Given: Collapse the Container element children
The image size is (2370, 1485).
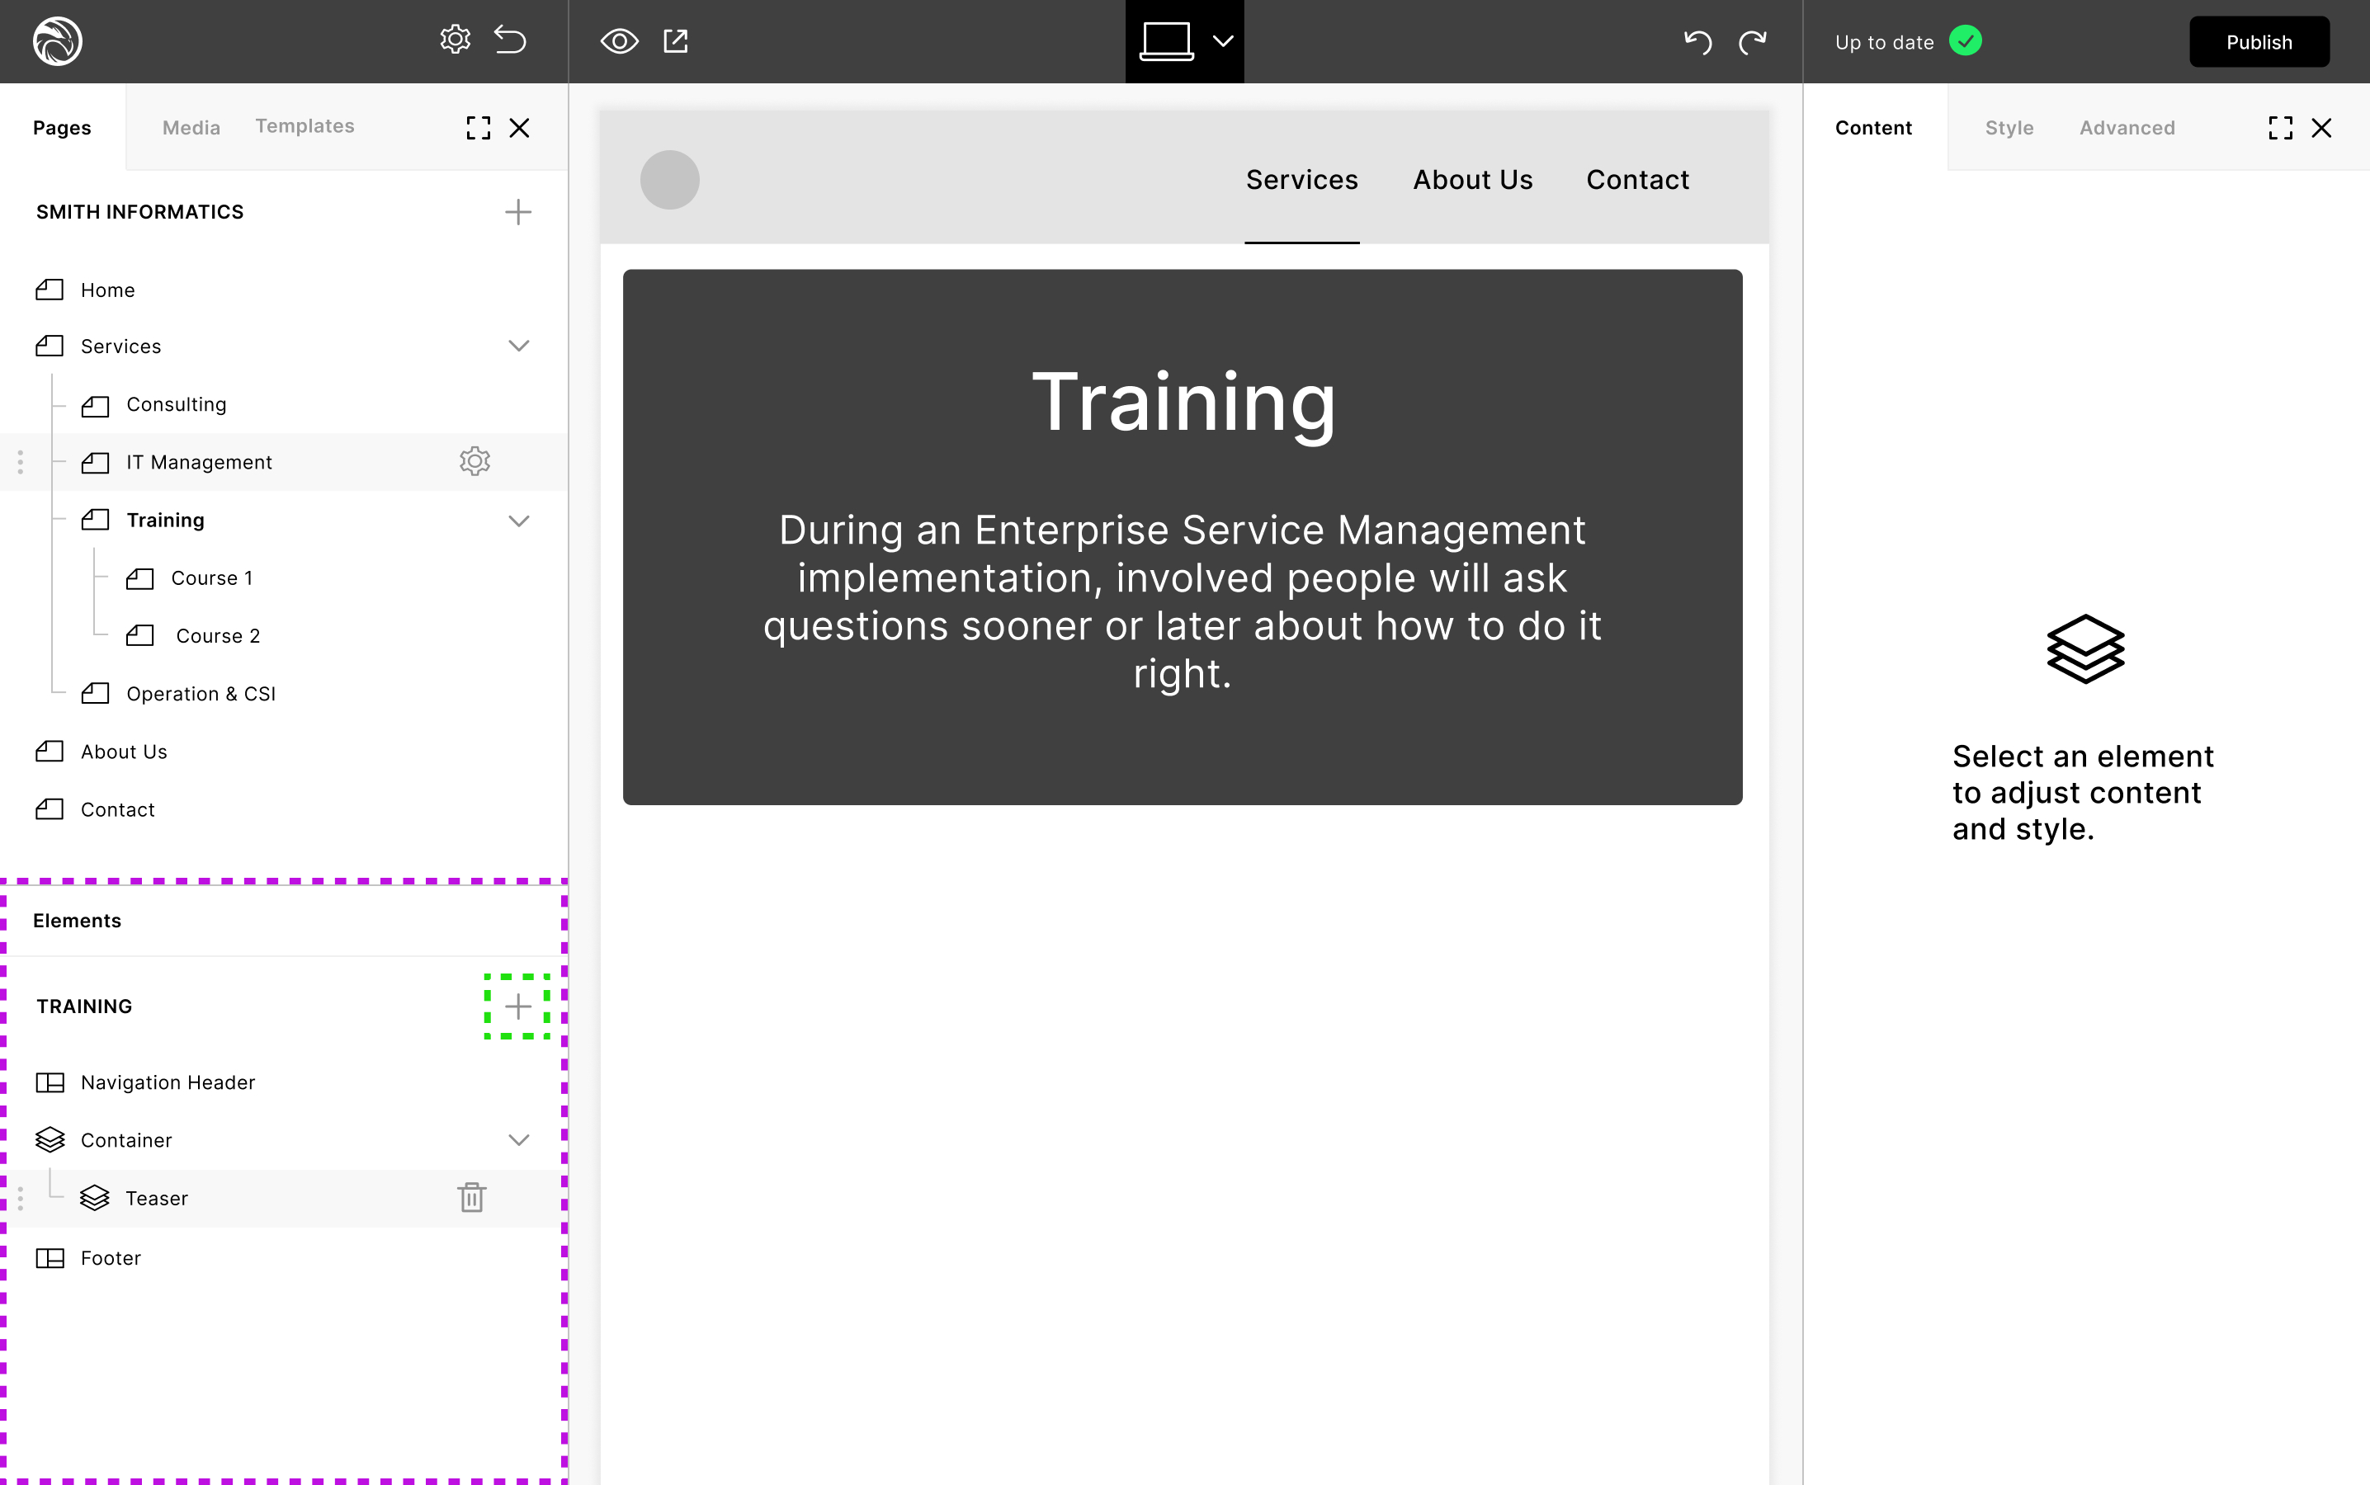Looking at the screenshot, I should [518, 1140].
